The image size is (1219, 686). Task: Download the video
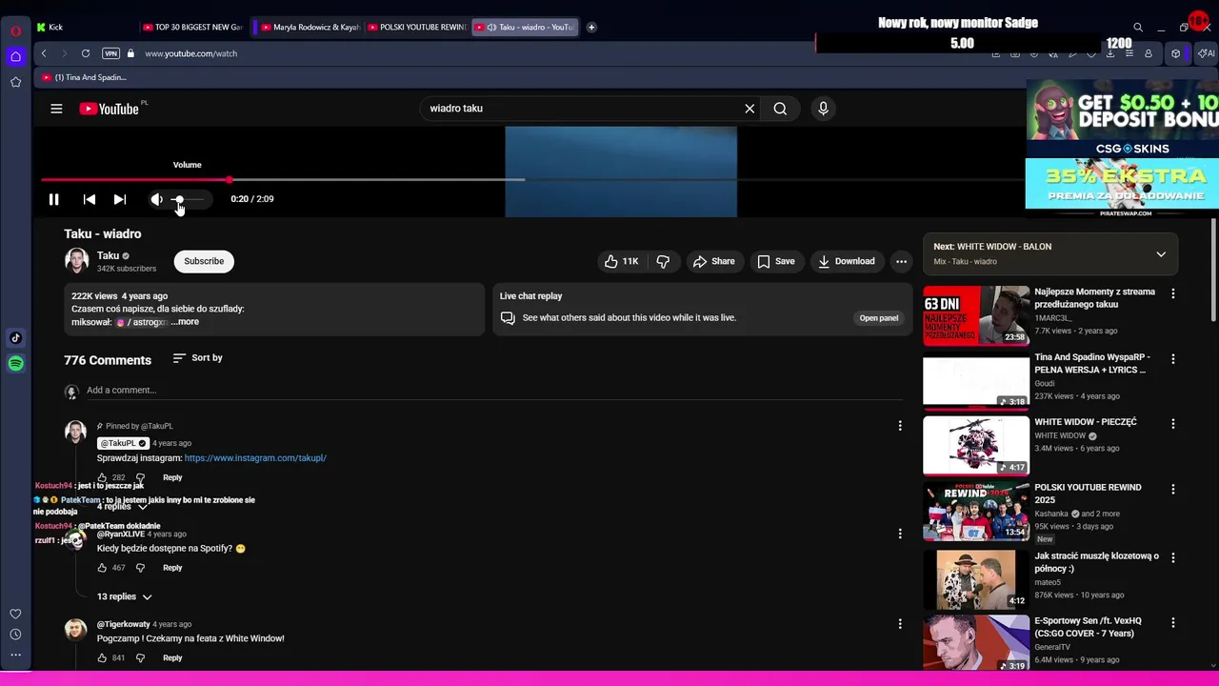pyautogui.click(x=846, y=261)
